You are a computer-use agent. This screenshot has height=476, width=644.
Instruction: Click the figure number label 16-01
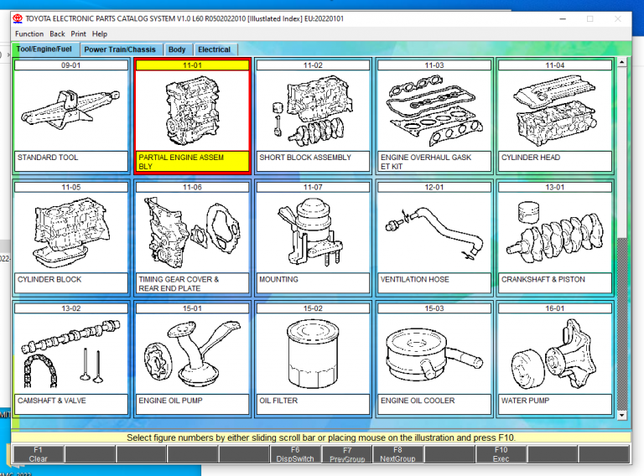[x=555, y=308]
